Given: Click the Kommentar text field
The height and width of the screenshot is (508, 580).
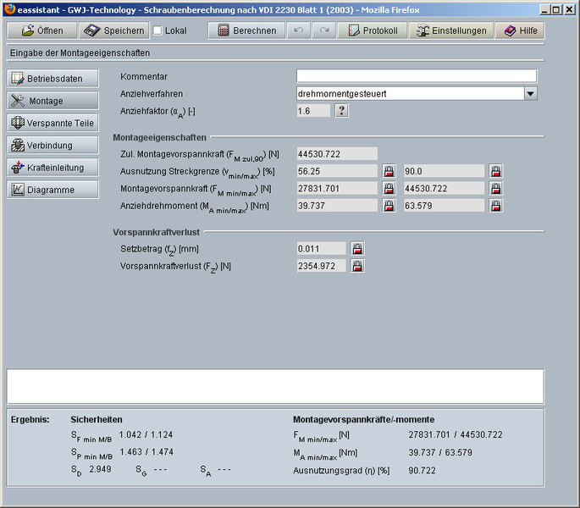Looking at the screenshot, I should point(417,76).
